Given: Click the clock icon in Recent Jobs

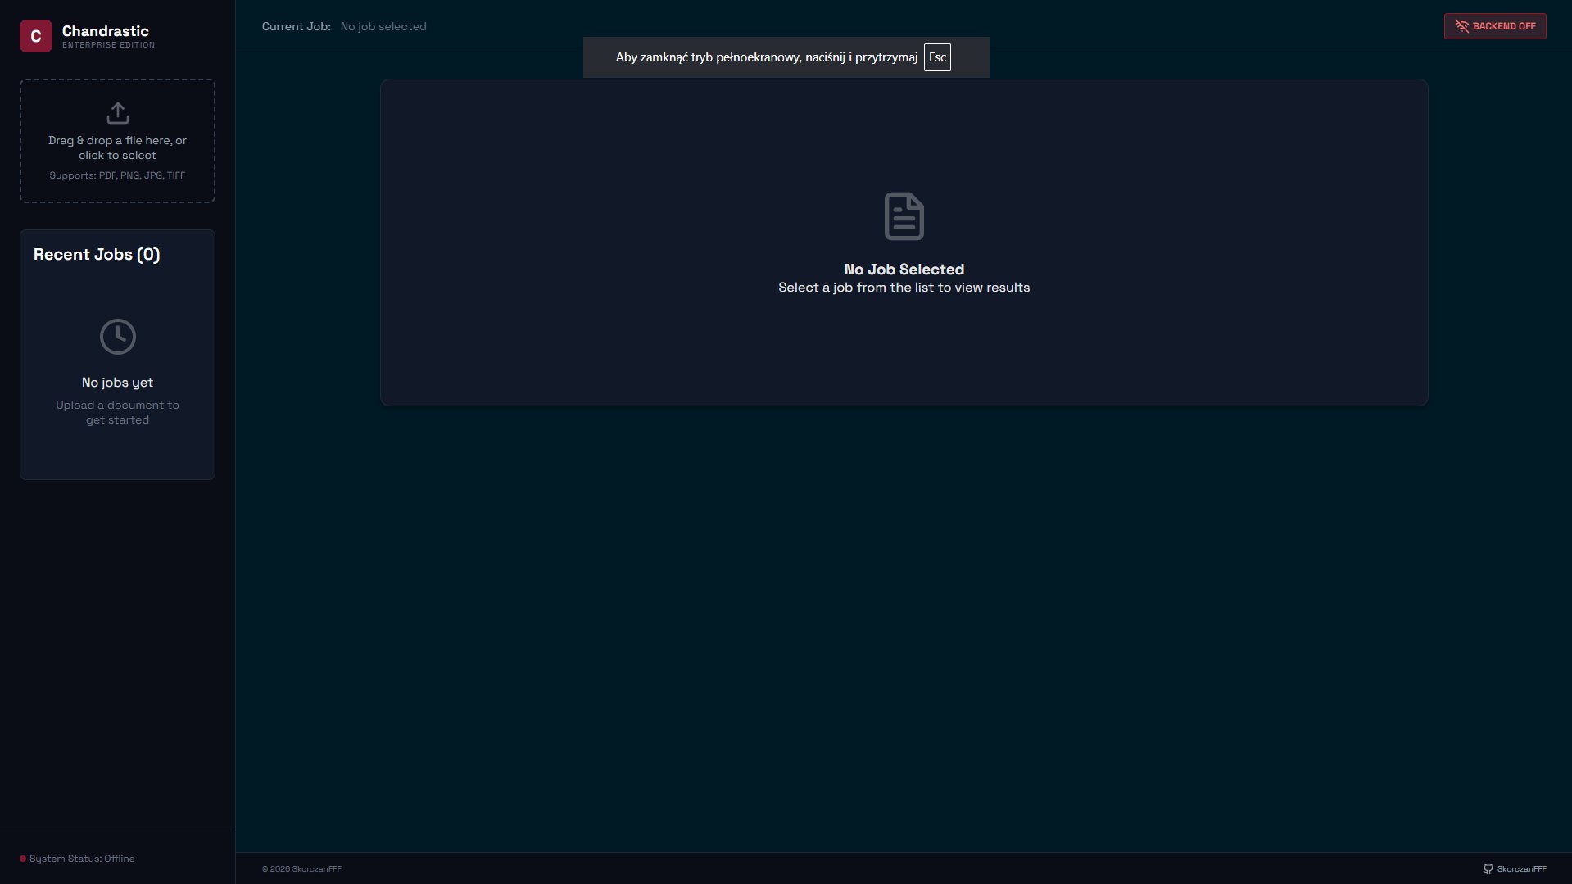Looking at the screenshot, I should (118, 337).
